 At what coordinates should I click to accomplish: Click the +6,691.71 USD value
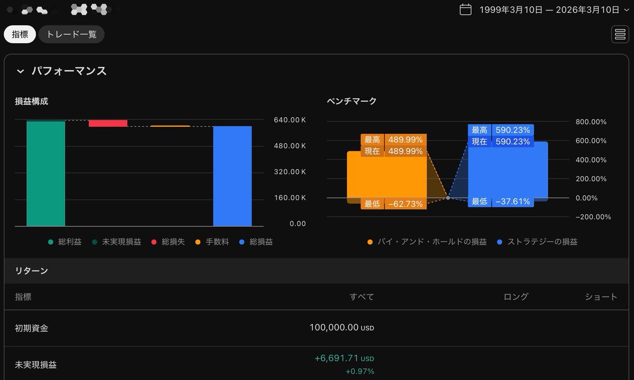point(344,358)
